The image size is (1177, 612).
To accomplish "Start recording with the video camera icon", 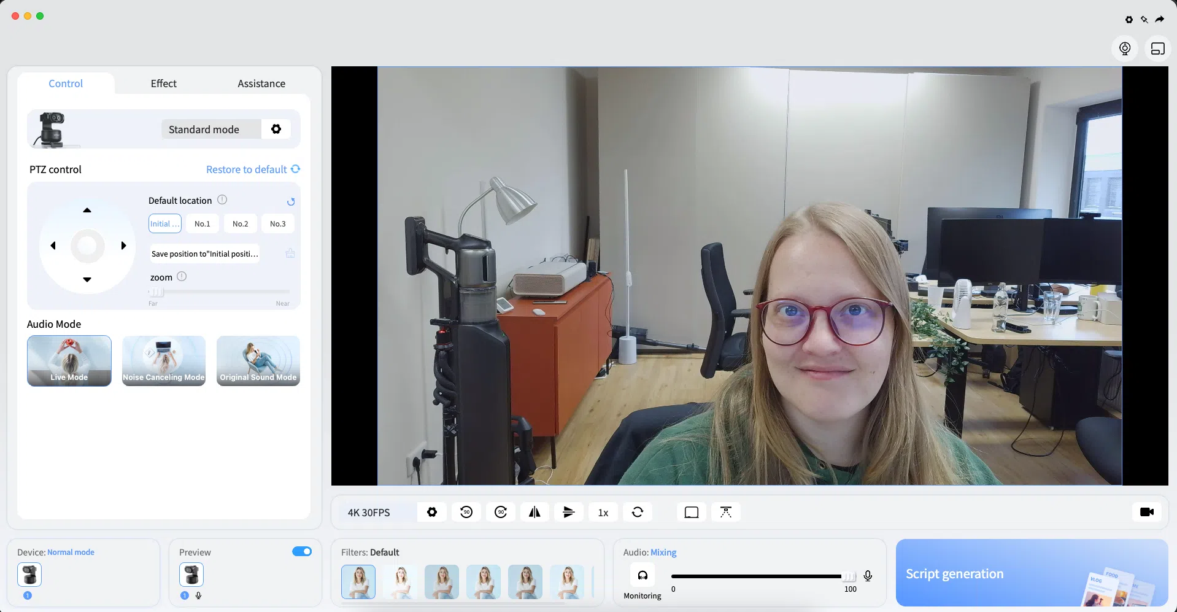I will [x=1146, y=512].
